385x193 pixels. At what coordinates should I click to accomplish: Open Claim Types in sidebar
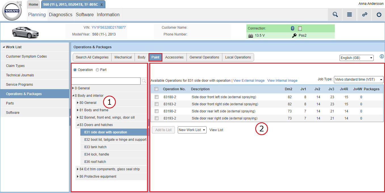click(35, 66)
